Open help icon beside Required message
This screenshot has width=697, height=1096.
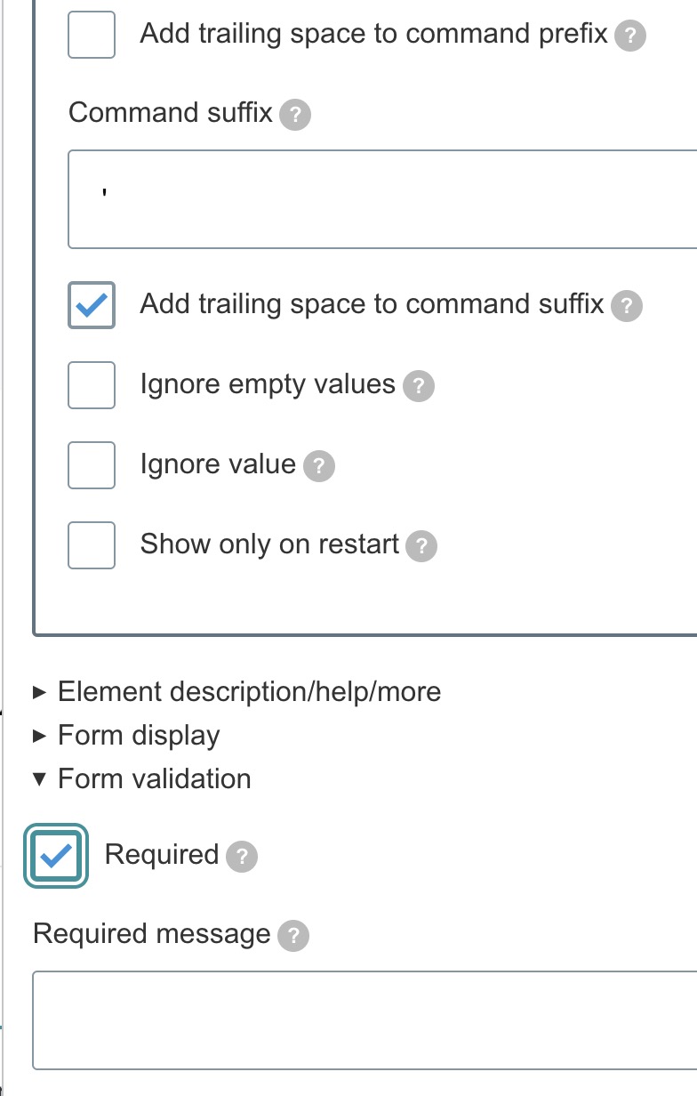pyautogui.click(x=293, y=936)
